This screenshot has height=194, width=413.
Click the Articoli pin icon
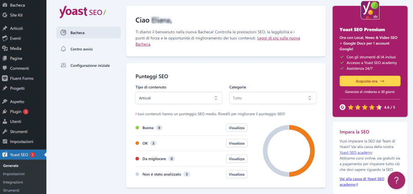point(4,29)
